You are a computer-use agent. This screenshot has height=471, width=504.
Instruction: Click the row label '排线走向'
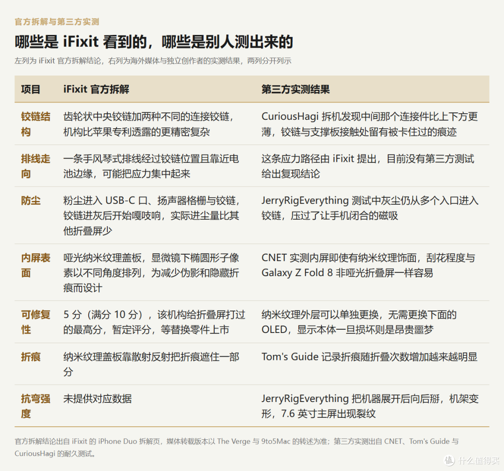35,166
